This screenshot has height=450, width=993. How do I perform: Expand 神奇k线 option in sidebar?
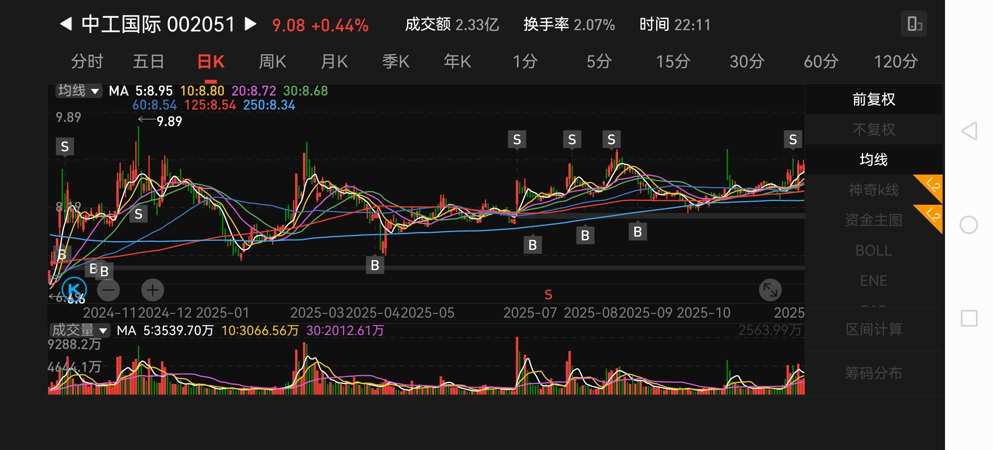[x=873, y=190]
